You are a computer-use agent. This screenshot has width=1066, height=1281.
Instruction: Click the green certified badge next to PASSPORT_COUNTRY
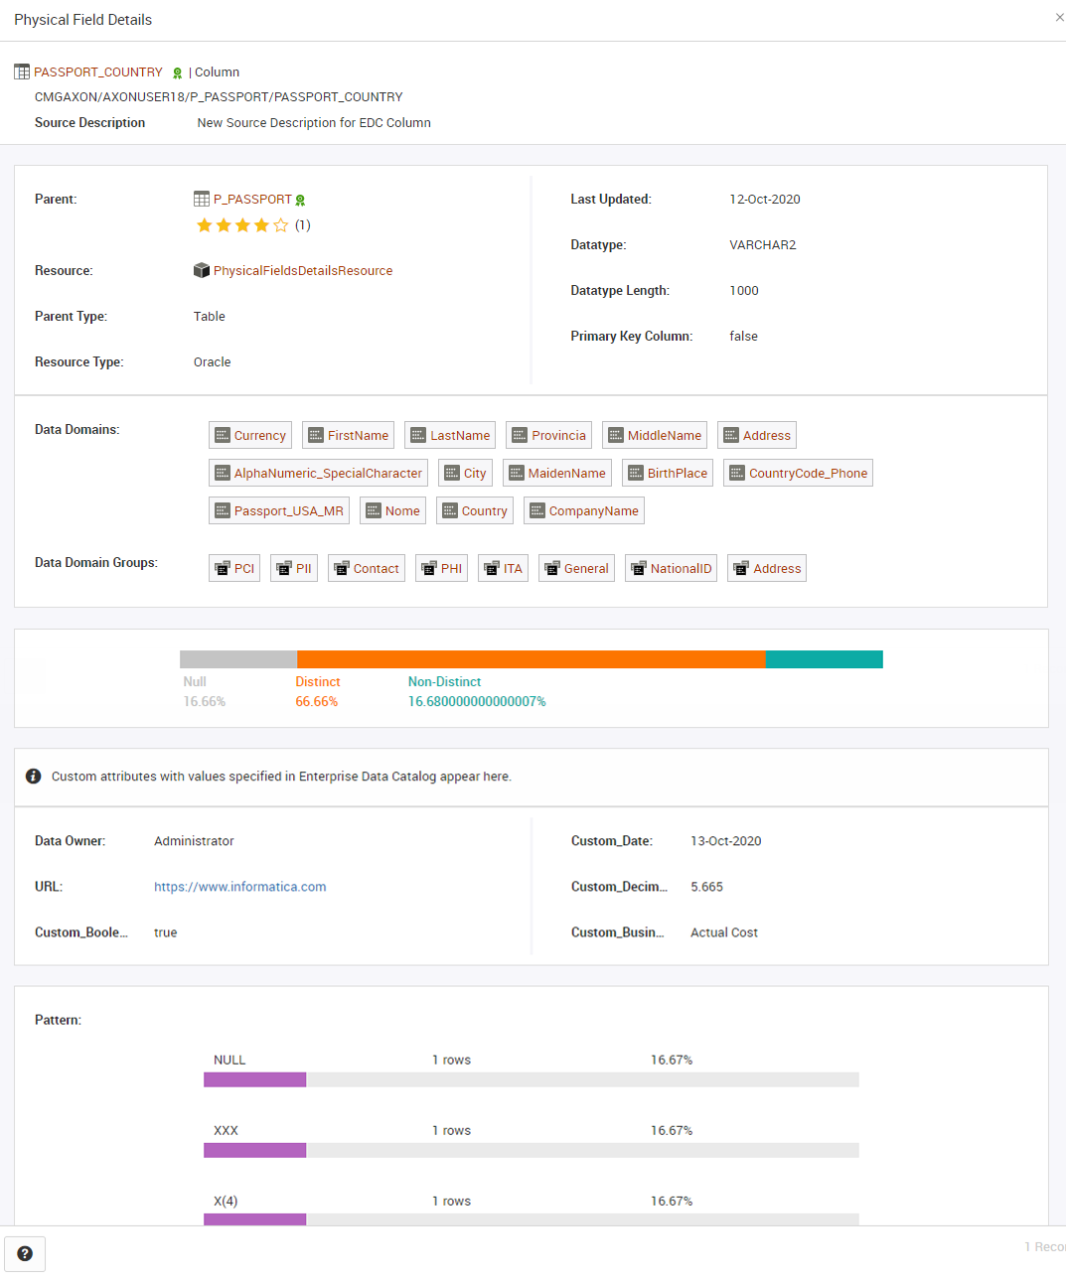click(x=178, y=73)
